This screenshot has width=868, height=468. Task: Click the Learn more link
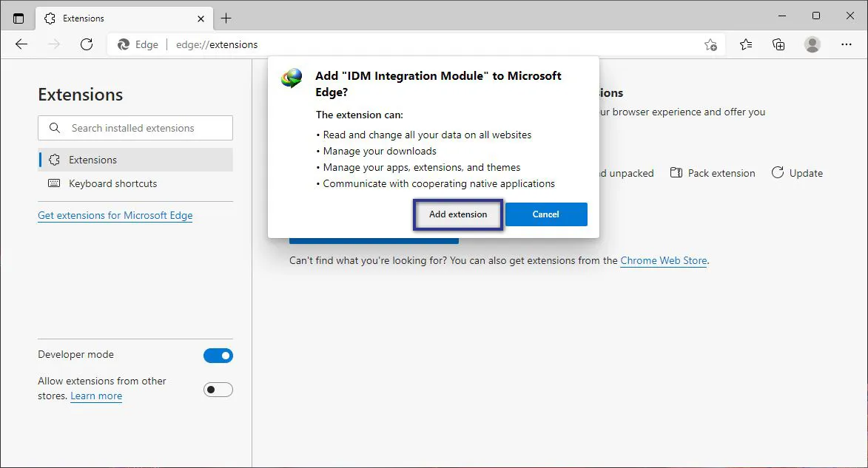click(x=95, y=396)
